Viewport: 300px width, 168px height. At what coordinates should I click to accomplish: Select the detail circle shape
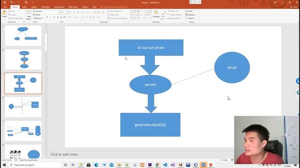(x=232, y=67)
